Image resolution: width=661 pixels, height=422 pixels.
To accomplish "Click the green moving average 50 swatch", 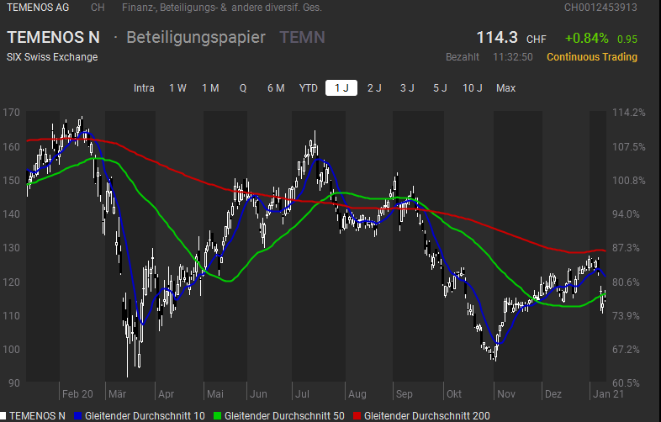I will (x=217, y=416).
